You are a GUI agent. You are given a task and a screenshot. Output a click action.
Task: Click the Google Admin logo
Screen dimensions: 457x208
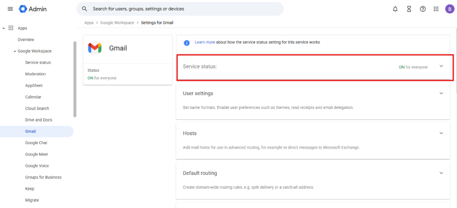(x=33, y=9)
